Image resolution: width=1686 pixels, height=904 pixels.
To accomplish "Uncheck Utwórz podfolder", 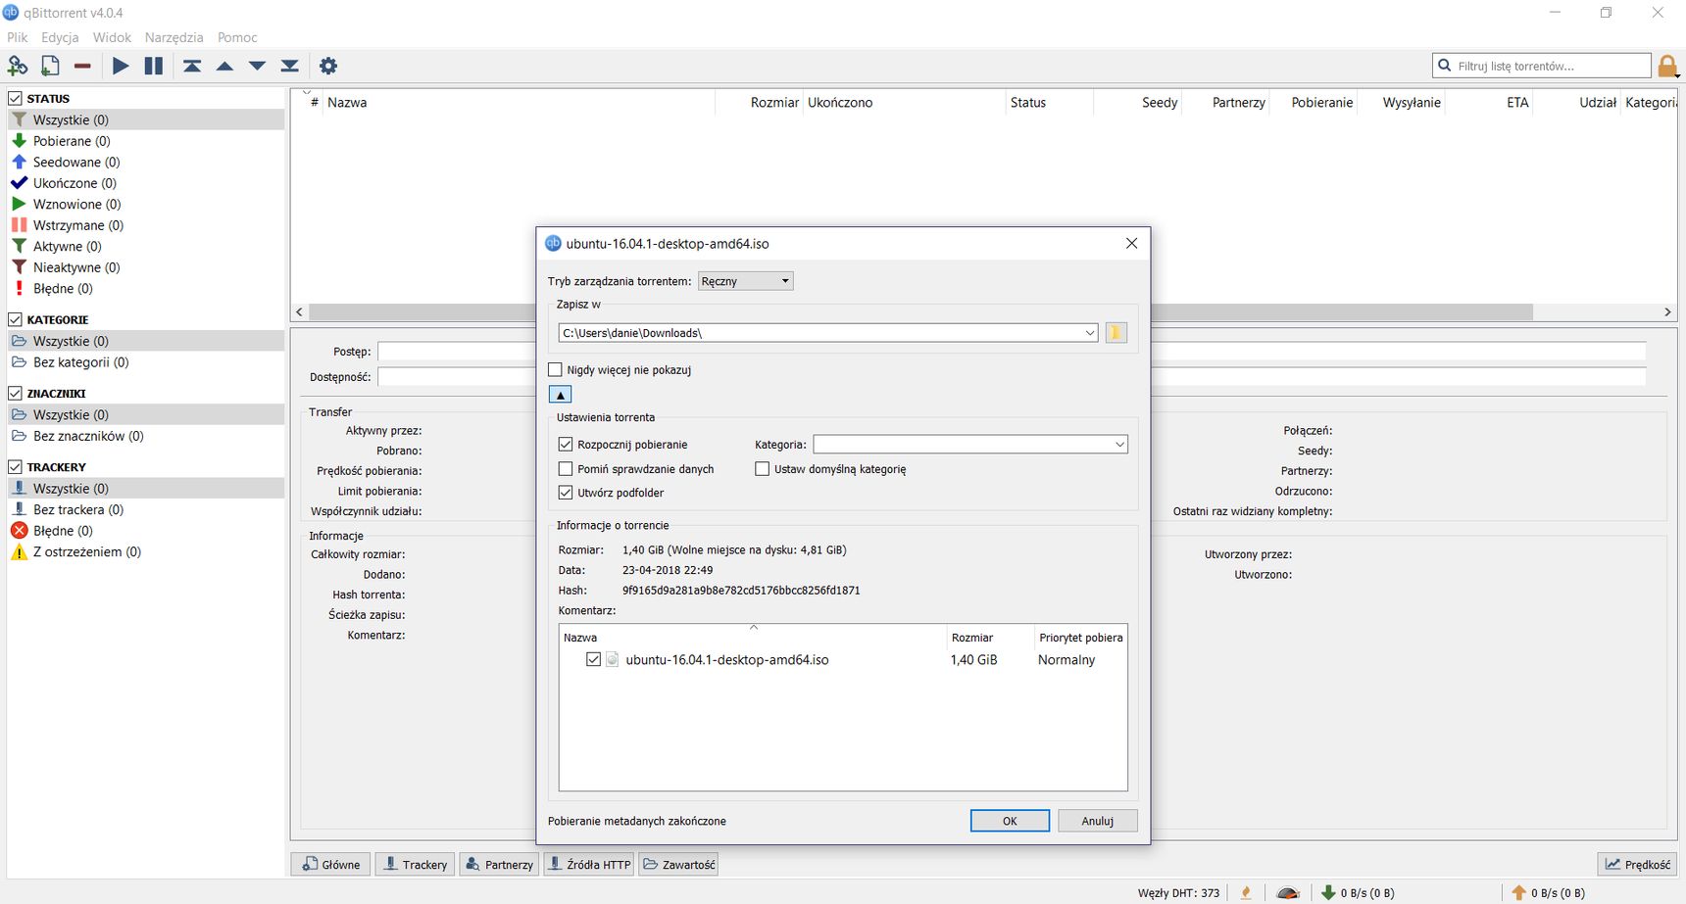I will pyautogui.click(x=566, y=493).
